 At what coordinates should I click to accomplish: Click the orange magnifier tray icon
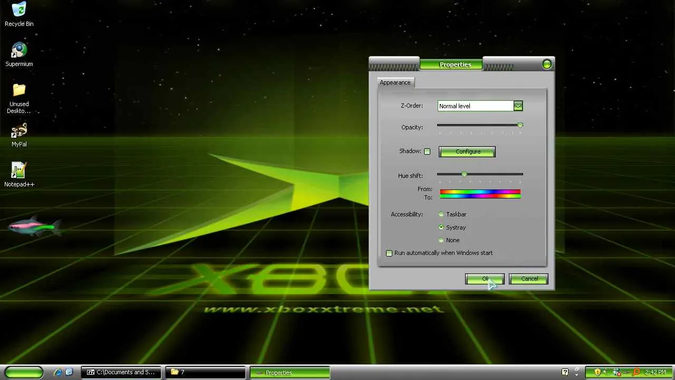click(637, 372)
